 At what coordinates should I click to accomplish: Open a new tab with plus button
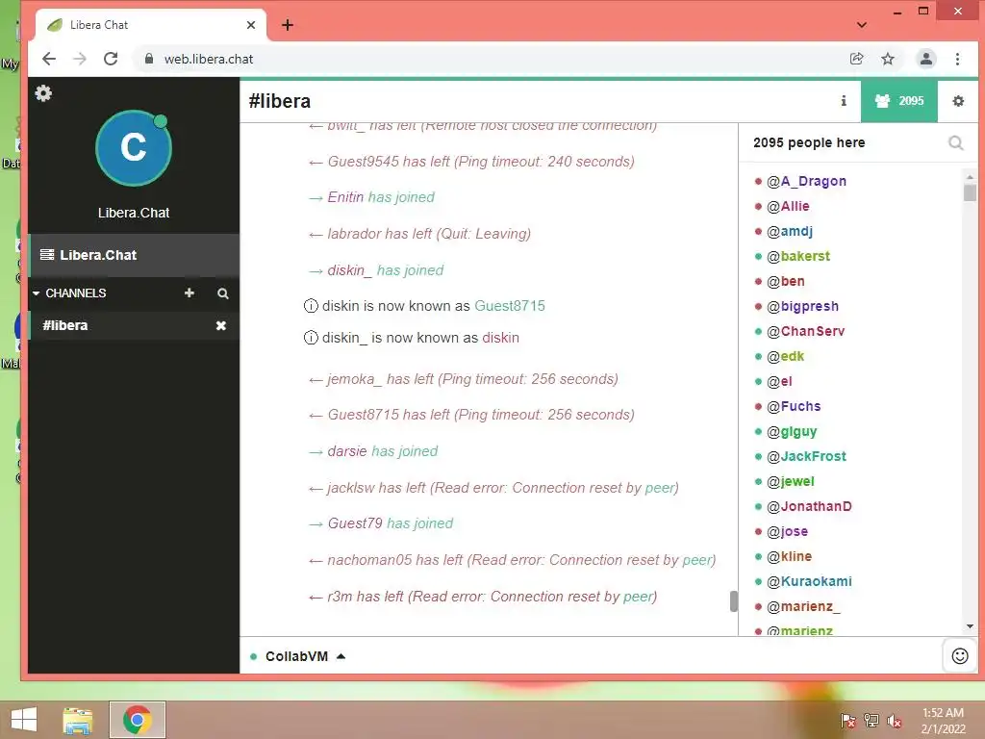[x=288, y=25]
